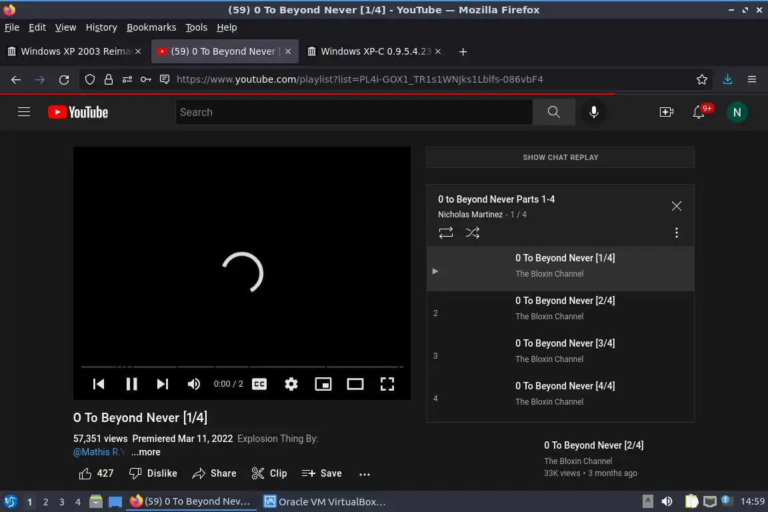Bookmark this page with star
The height and width of the screenshot is (512, 768).
pos(702,79)
